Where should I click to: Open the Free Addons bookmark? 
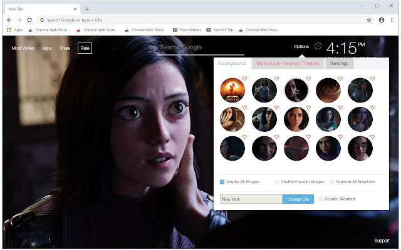[x=187, y=30]
